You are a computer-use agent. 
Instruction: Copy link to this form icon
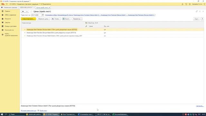click(x=197, y=12)
